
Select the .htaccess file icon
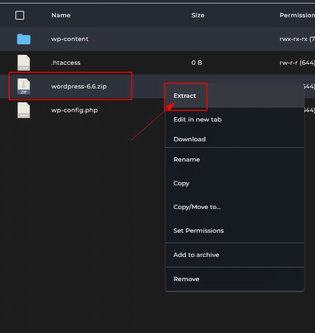24,63
